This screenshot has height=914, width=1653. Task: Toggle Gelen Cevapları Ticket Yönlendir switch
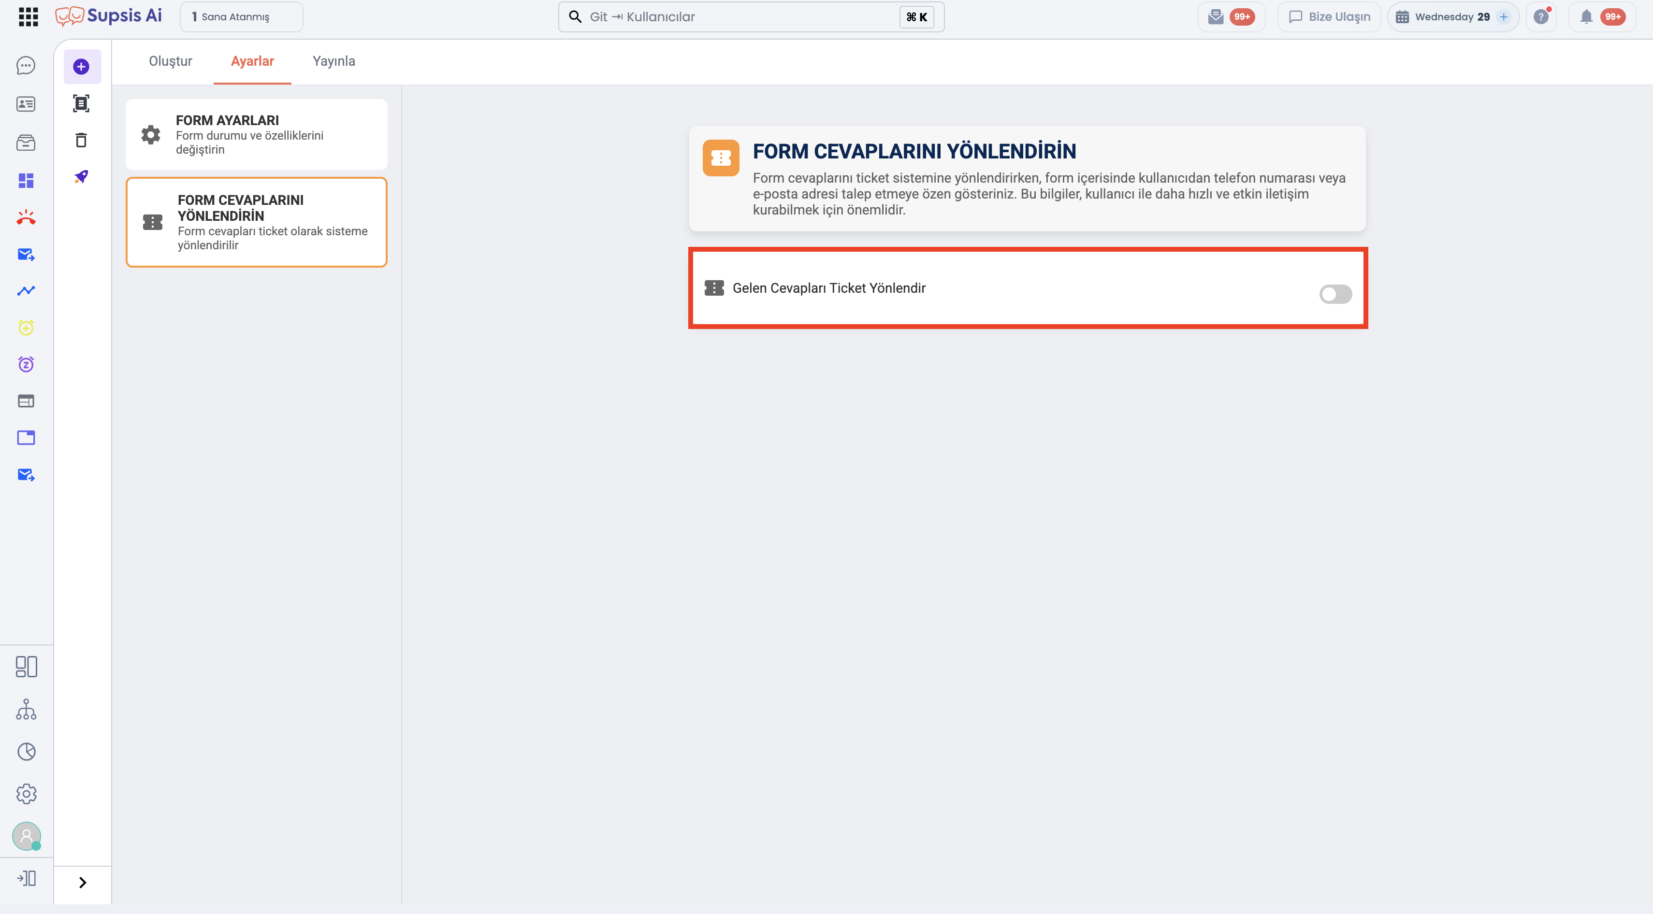(1335, 294)
